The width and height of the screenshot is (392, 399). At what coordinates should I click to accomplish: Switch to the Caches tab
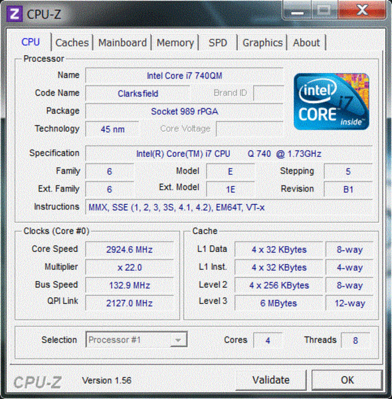(x=72, y=43)
